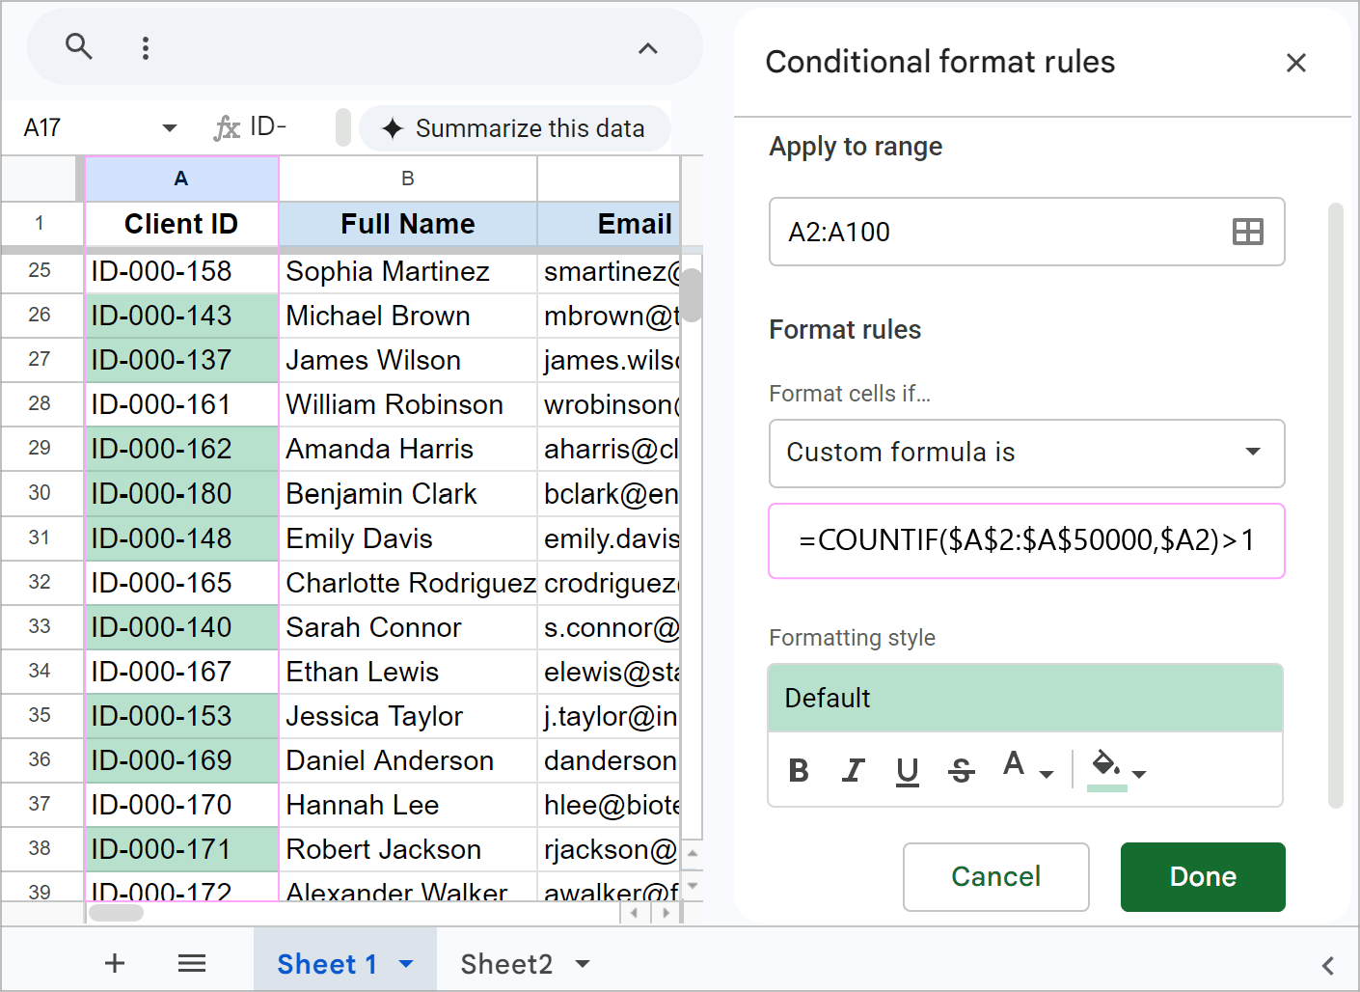This screenshot has height=992, width=1360.
Task: Click the Client ID header cell
Action: pos(181,224)
